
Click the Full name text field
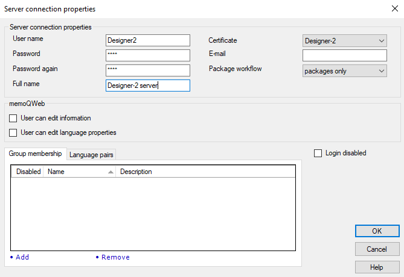(x=147, y=86)
